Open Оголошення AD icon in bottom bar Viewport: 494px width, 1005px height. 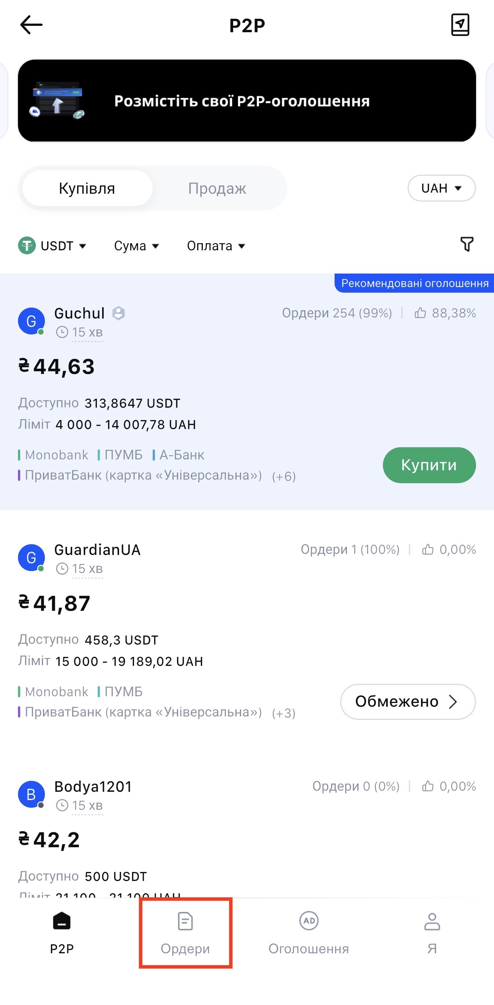(x=309, y=921)
